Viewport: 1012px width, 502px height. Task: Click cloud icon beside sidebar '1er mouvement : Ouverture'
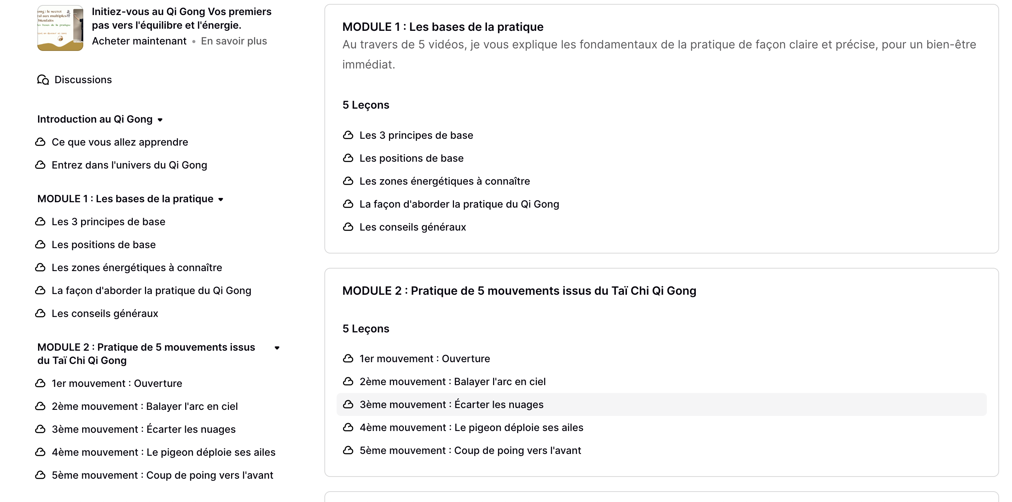41,383
